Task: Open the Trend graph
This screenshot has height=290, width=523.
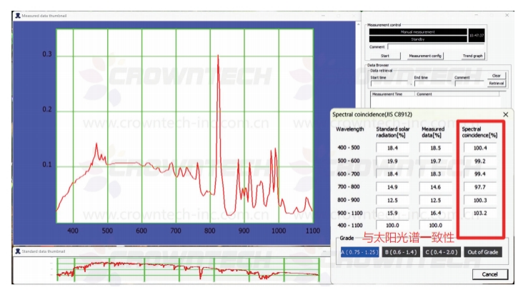Action: [x=473, y=55]
